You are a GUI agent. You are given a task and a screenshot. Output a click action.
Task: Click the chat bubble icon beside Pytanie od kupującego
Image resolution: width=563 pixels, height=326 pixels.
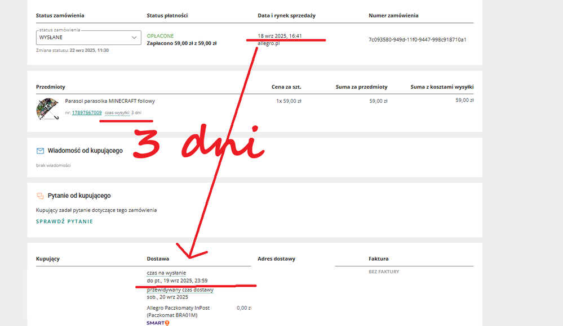40,196
